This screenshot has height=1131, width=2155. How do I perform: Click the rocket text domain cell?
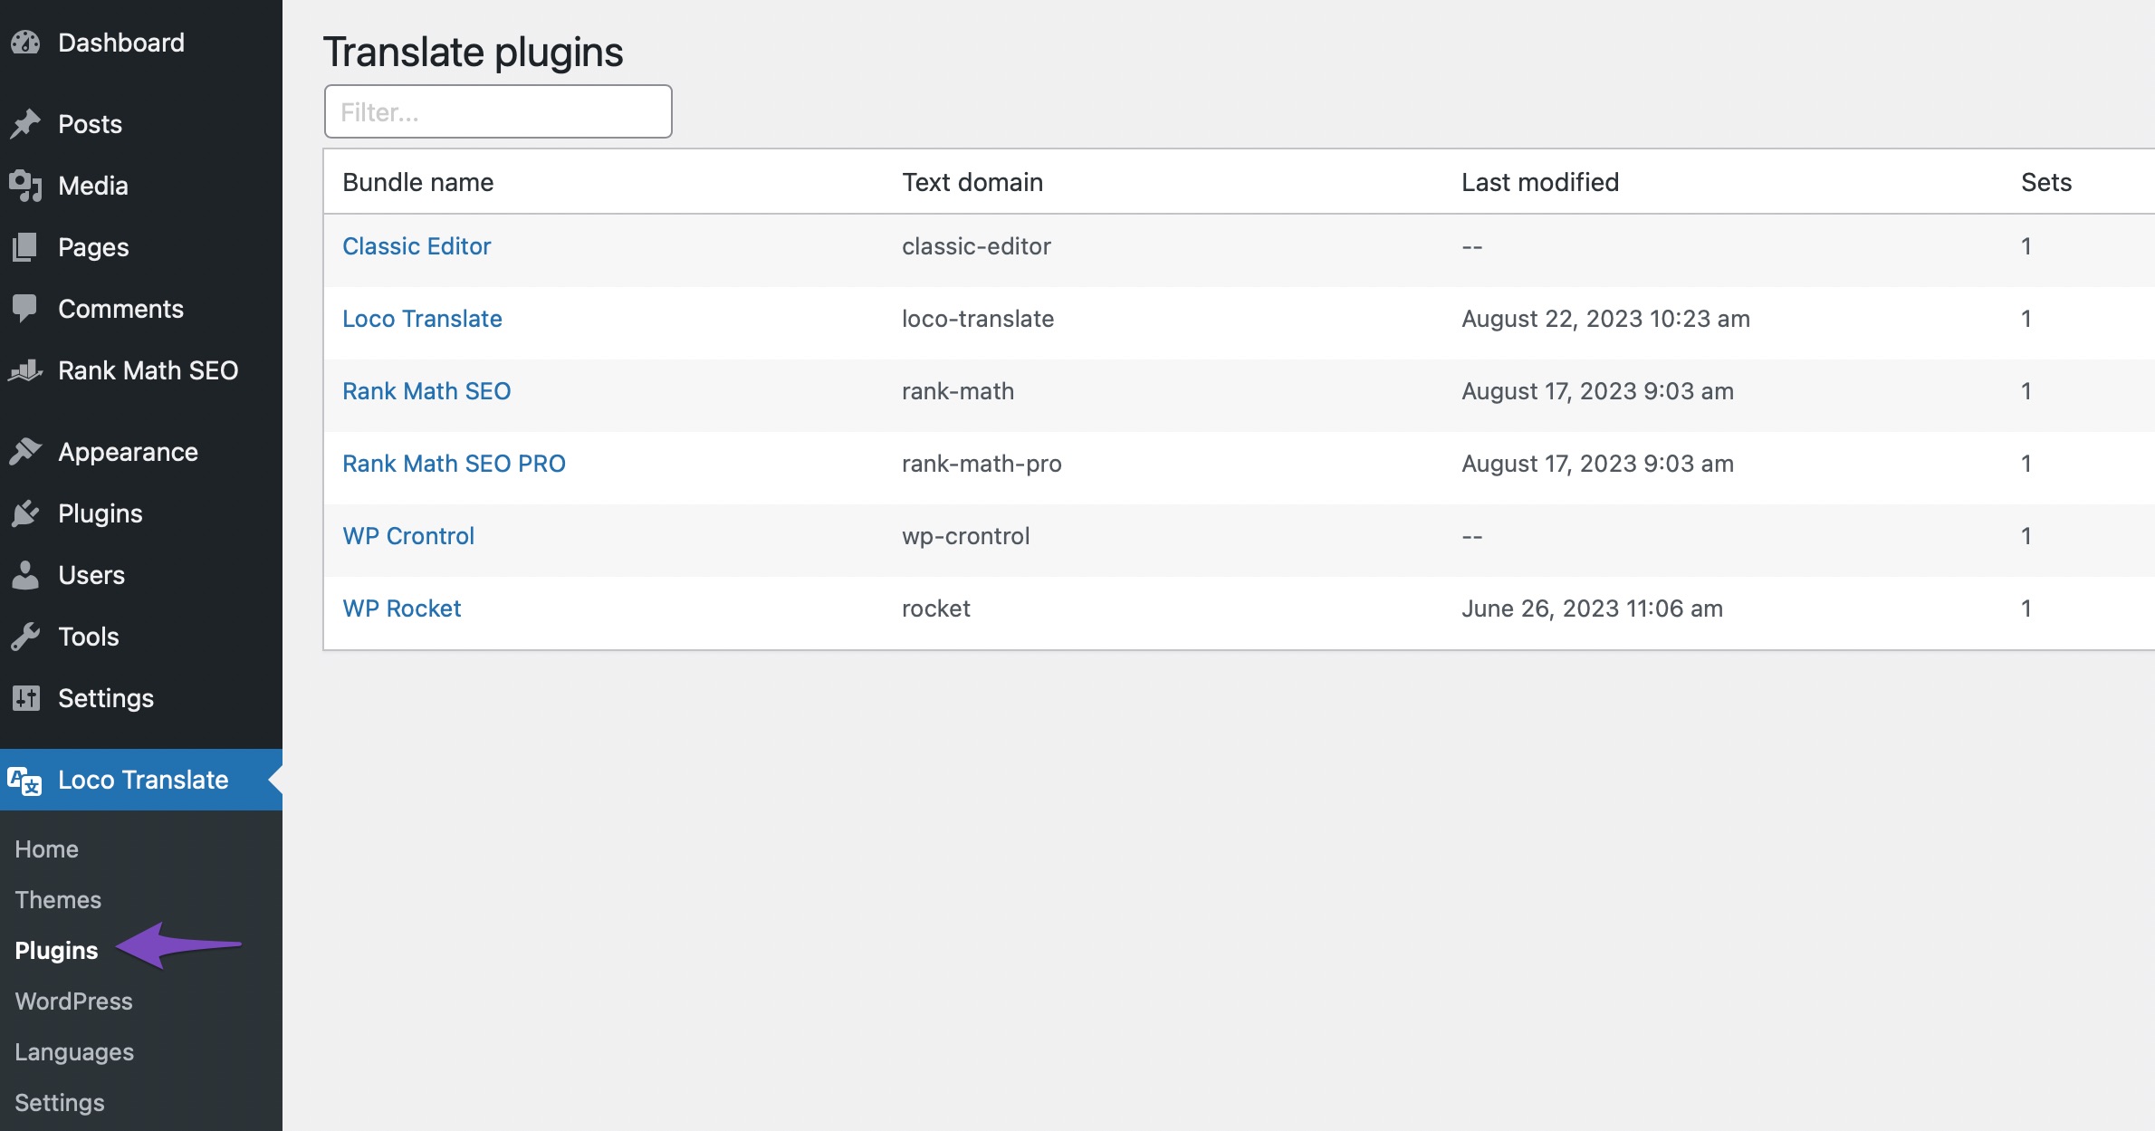pos(936,609)
